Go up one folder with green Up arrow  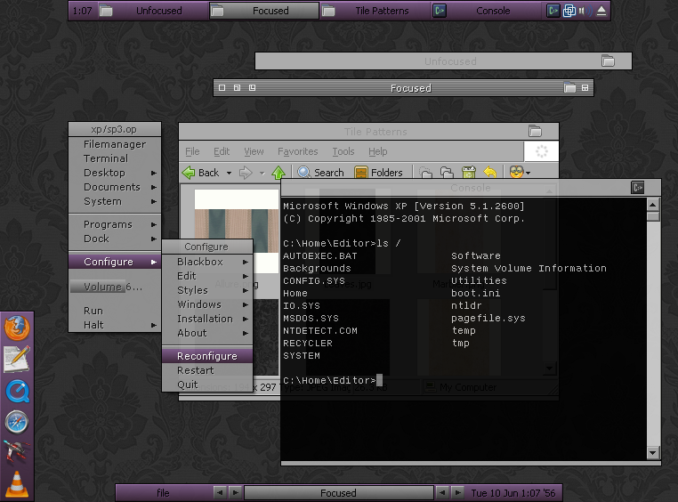point(278,173)
